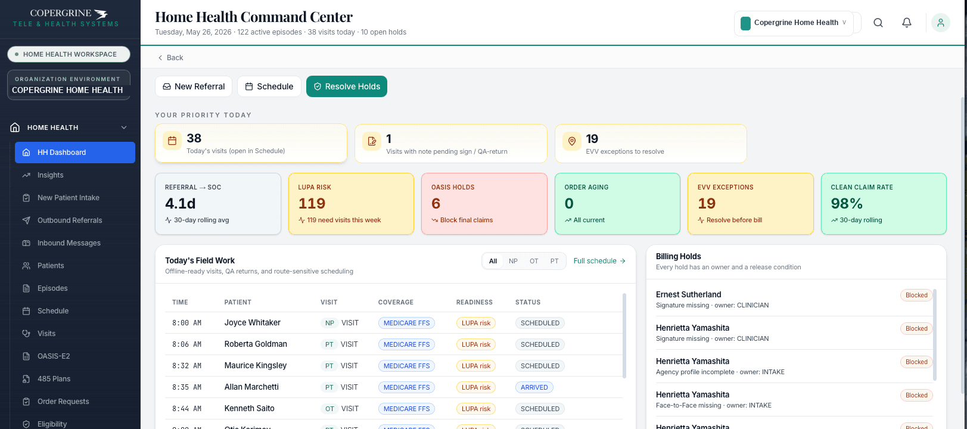The width and height of the screenshot is (967, 429).
Task: Click the Schedule button in the toolbar
Action: (x=269, y=86)
